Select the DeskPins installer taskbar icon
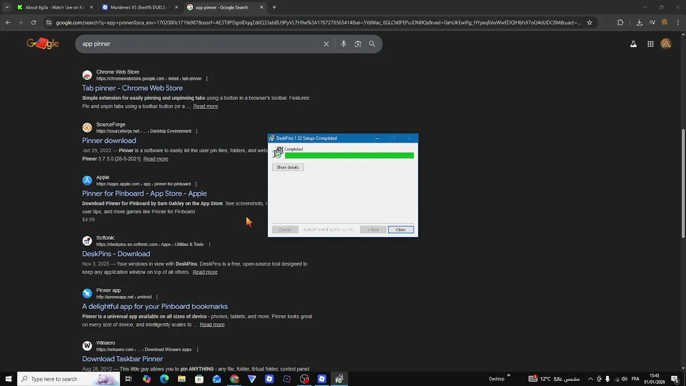Viewport: 686px width, 386px height. click(339, 379)
